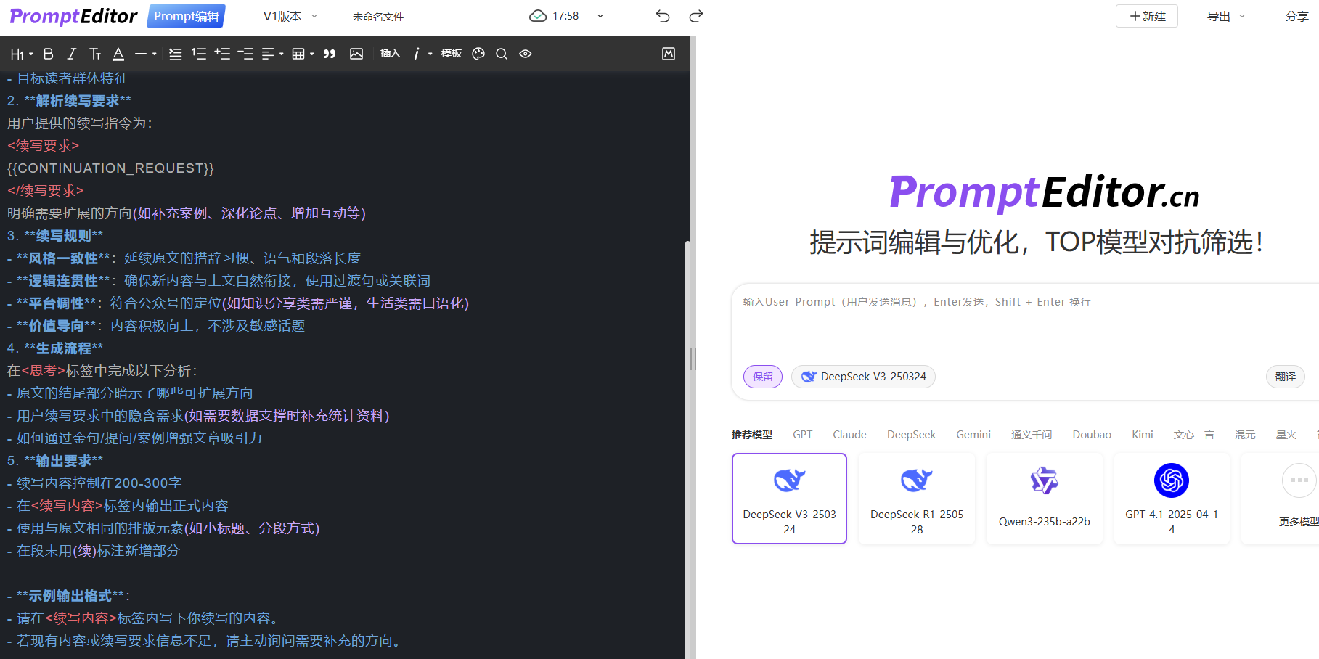This screenshot has width=1319, height=659.
Task: Apply italic formatting with the I icon
Action: pyautogui.click(x=71, y=53)
